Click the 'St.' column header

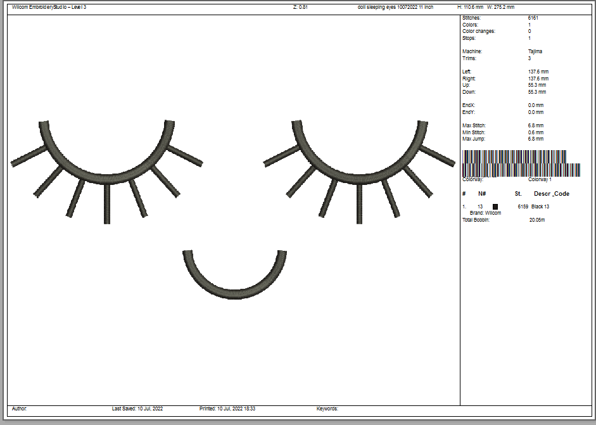point(518,194)
